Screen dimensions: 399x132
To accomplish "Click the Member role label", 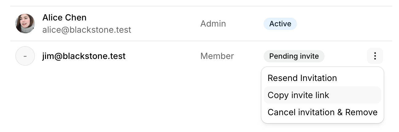I will (x=217, y=56).
